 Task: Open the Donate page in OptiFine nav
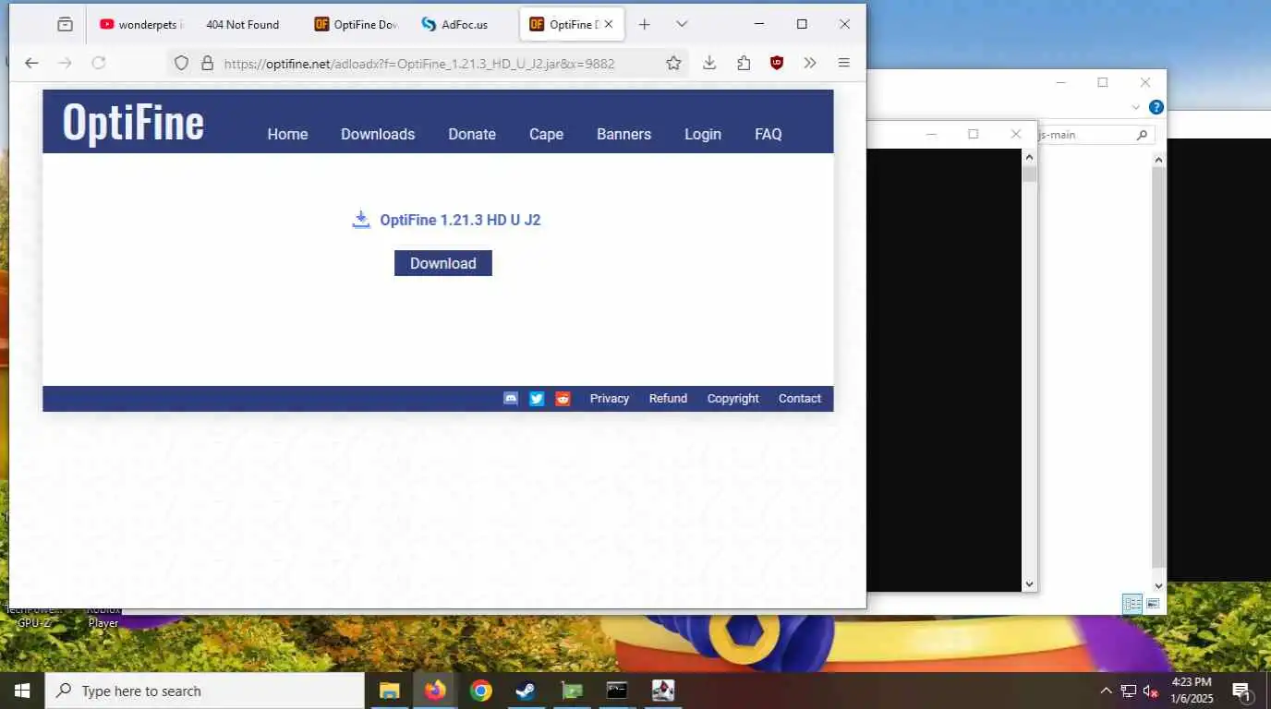click(x=472, y=134)
